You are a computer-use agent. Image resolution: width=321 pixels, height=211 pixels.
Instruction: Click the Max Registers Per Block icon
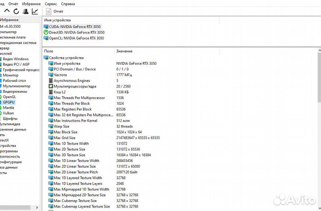tap(50, 109)
